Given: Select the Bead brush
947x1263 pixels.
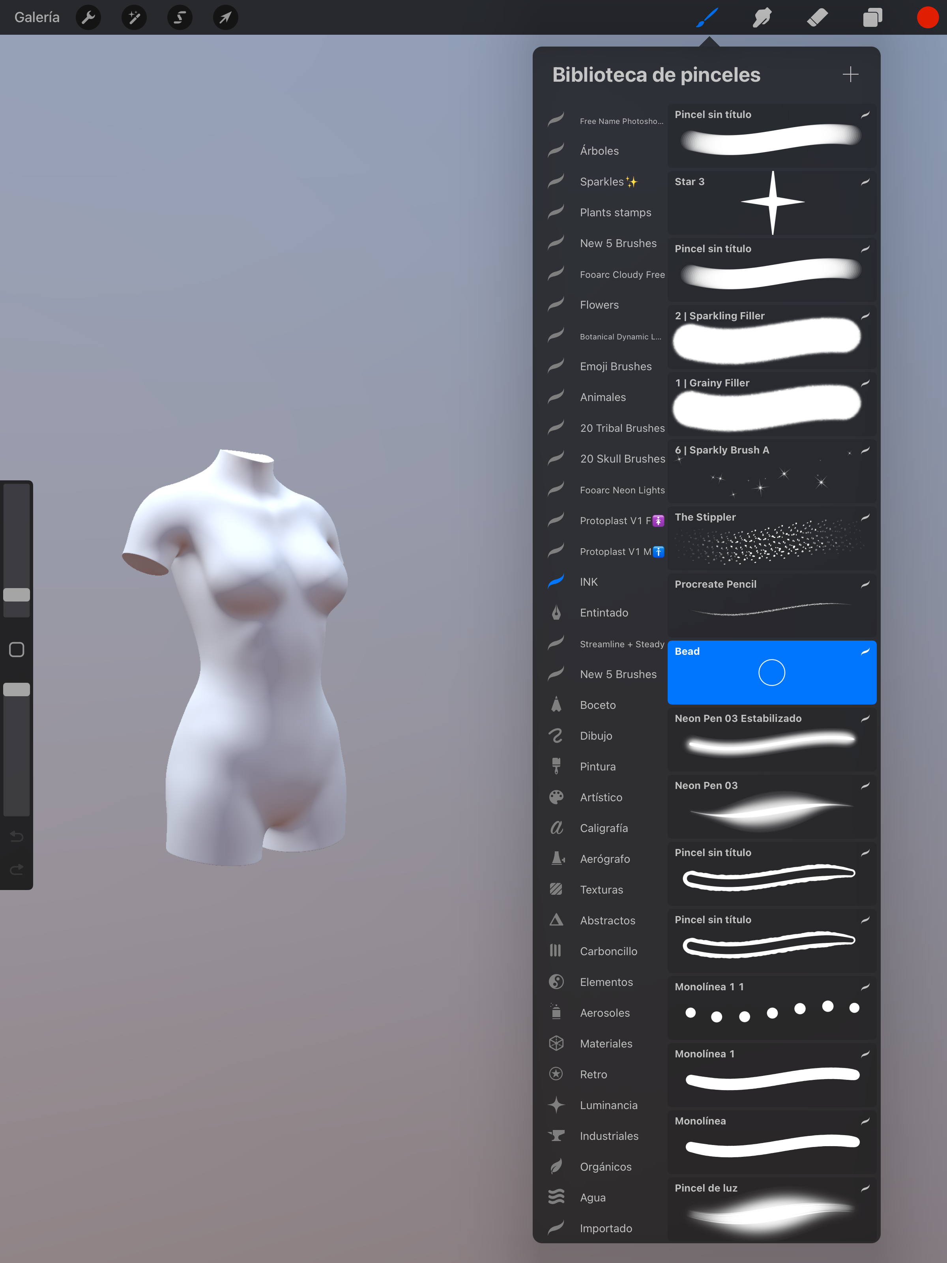Looking at the screenshot, I should tap(772, 672).
